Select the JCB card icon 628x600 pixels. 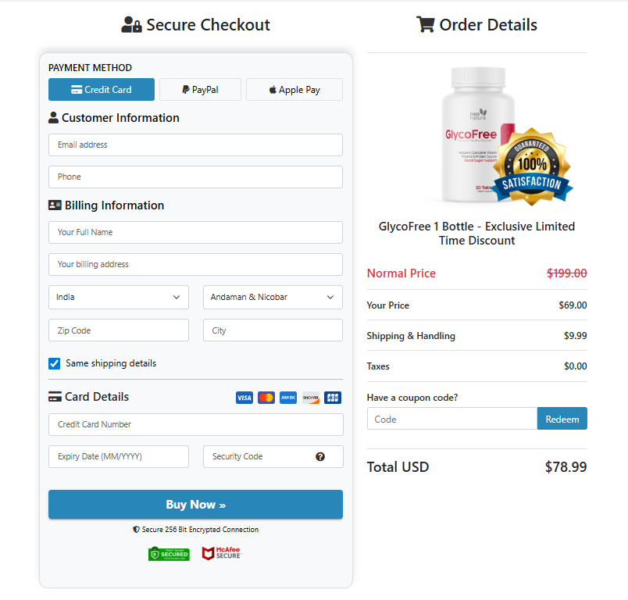click(x=332, y=398)
